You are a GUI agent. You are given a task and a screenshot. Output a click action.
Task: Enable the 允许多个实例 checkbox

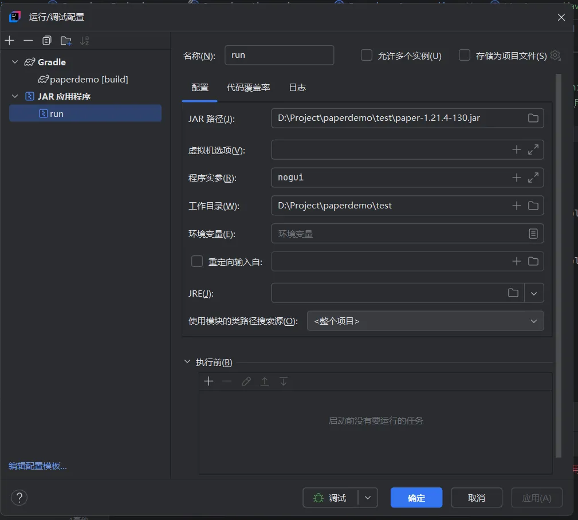pyautogui.click(x=367, y=56)
